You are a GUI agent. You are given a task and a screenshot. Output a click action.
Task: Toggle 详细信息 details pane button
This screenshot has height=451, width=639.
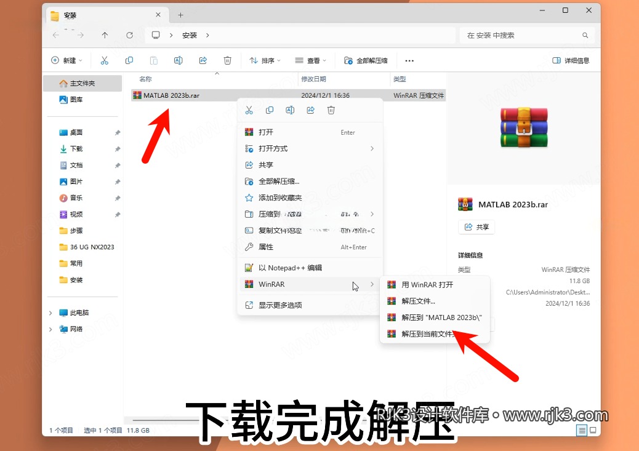[x=571, y=61]
